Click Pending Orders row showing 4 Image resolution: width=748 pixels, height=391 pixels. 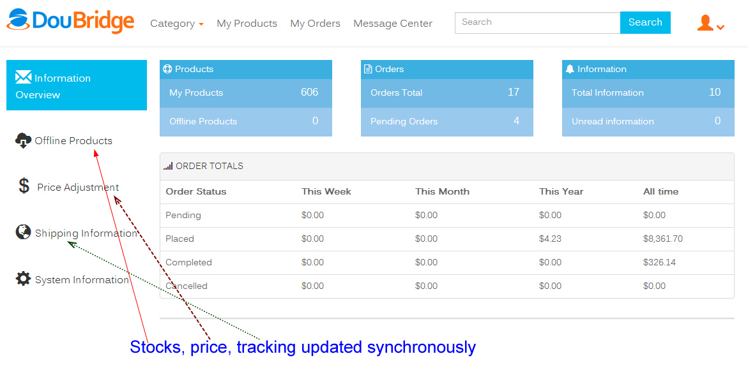tap(447, 122)
